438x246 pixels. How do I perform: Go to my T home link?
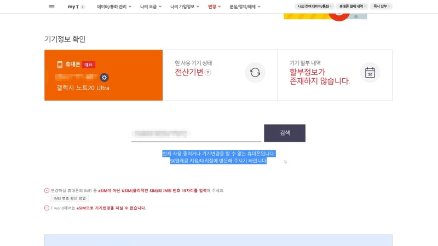tap(76, 7)
